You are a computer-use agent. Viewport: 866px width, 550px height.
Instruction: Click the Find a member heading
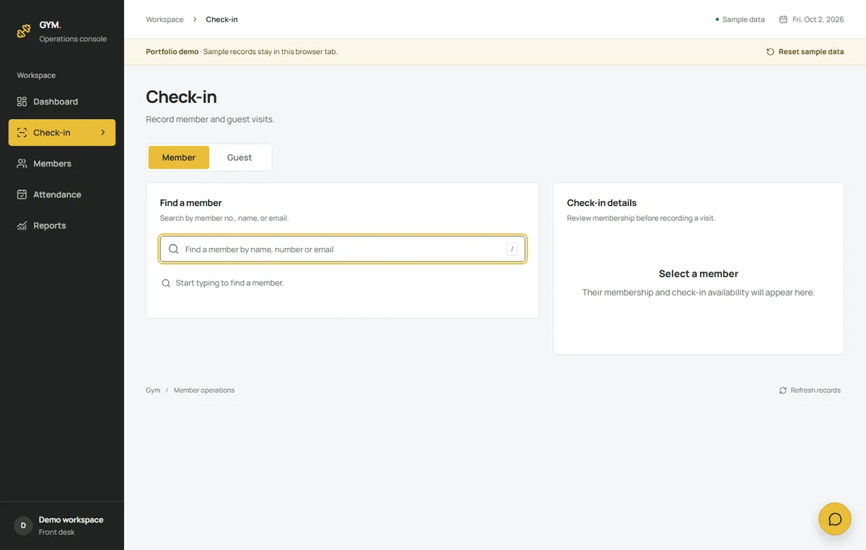(x=191, y=203)
